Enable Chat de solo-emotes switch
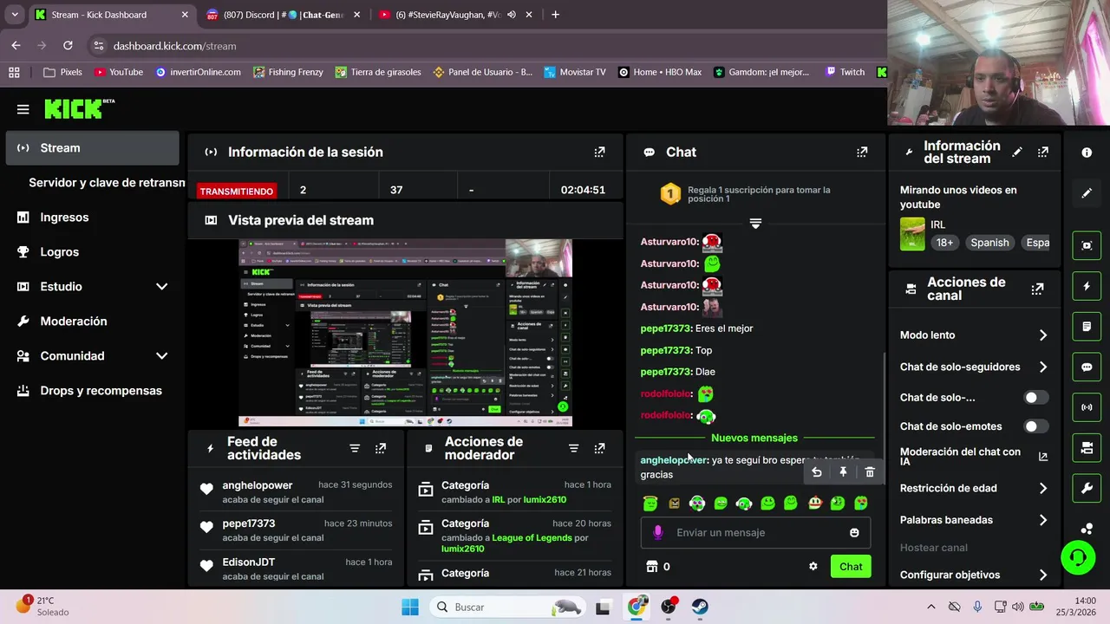Viewport: 1110px width, 624px height. [1035, 426]
